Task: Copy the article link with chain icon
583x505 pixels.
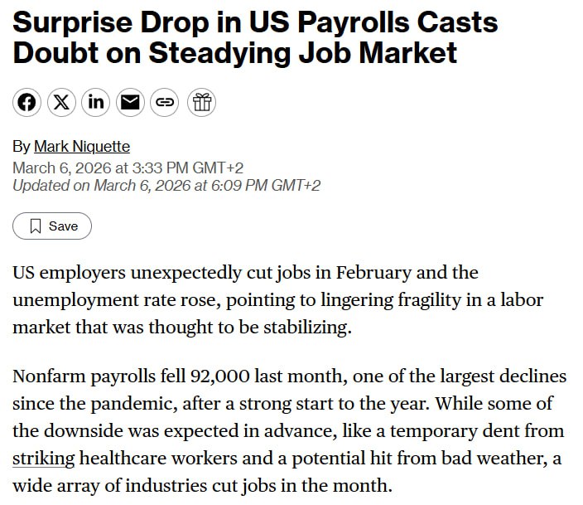Action: point(164,102)
